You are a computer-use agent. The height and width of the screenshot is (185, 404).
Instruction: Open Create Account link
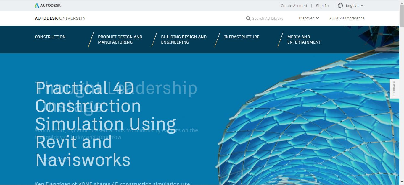(294, 6)
